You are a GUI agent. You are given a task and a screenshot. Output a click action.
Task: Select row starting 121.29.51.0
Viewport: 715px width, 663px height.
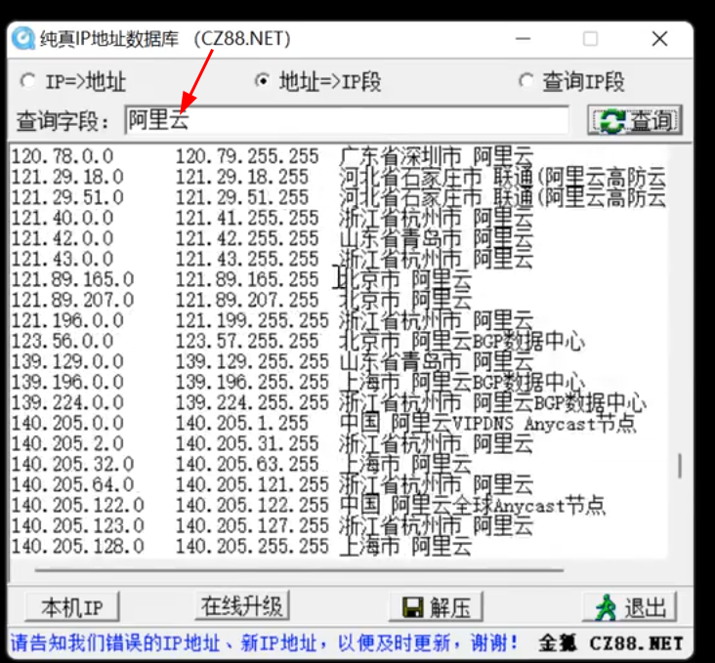pyautogui.click(x=338, y=197)
